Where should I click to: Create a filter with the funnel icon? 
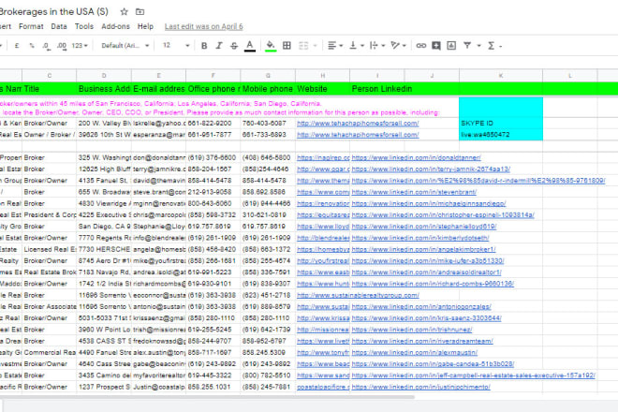click(x=467, y=46)
